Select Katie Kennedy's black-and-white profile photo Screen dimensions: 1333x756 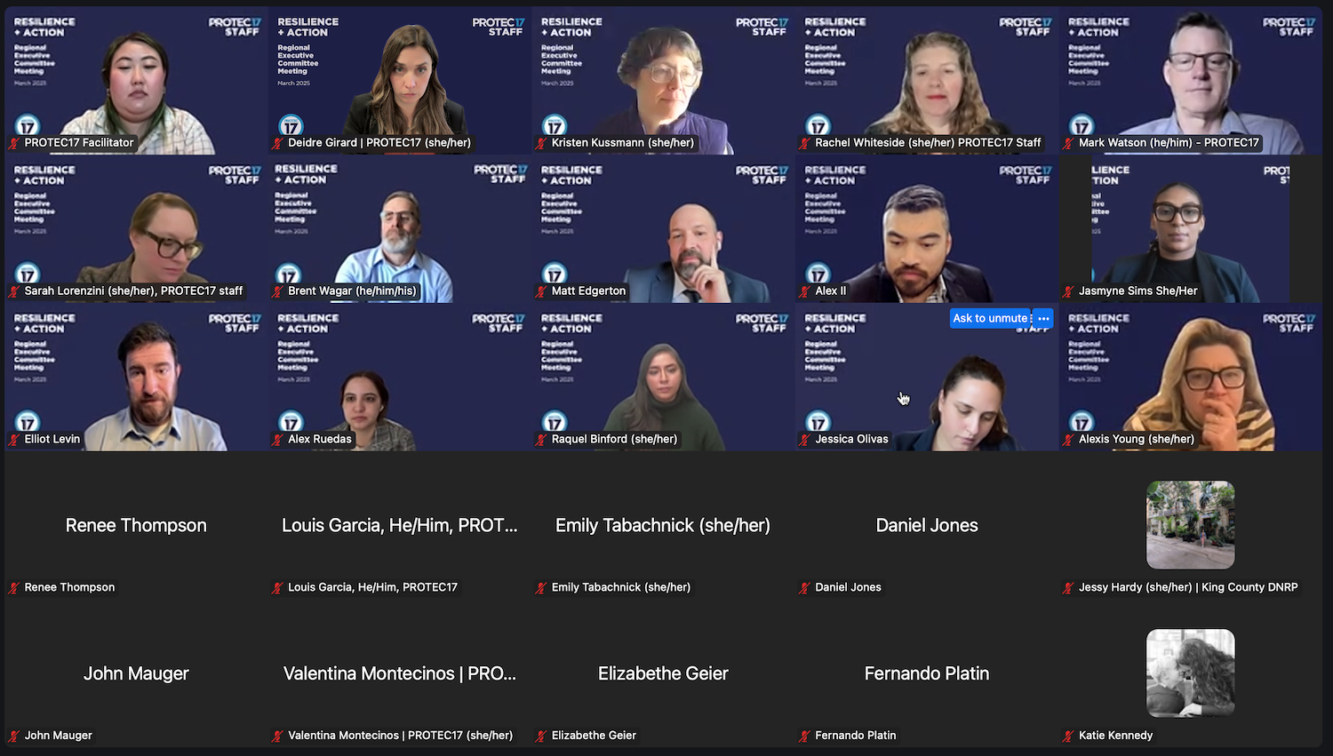click(x=1190, y=672)
